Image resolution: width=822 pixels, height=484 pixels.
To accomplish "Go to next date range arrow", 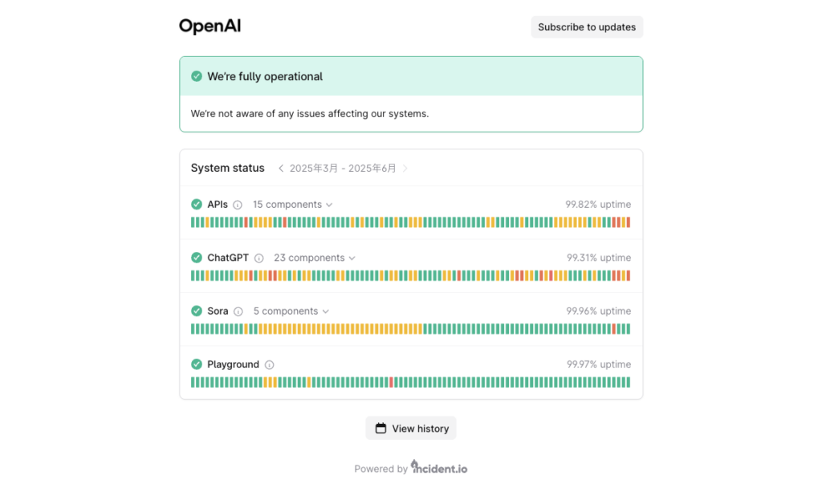I will (x=405, y=169).
